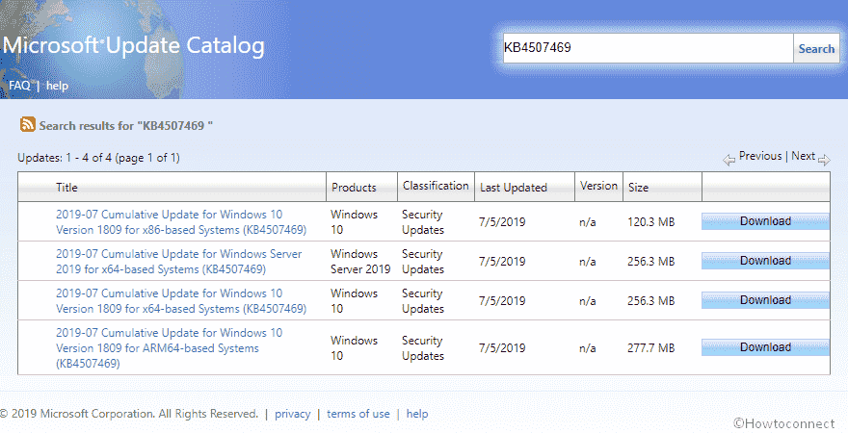Click the 2019 Microsoft Corporation copyright text

pos(129,414)
